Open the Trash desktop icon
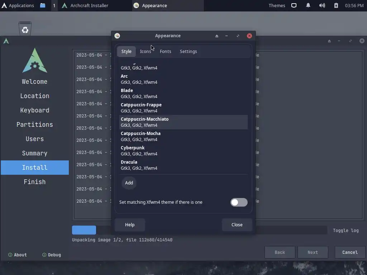Viewport: 367px width, 275px height. click(25, 29)
